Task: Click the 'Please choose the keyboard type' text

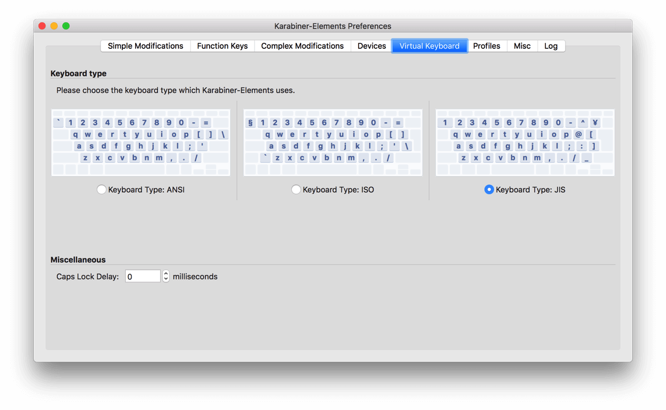Action: (176, 91)
